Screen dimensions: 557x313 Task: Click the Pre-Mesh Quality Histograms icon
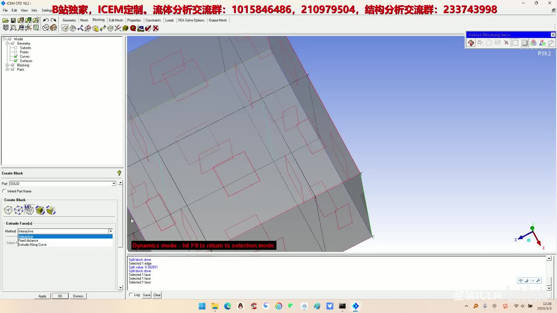[x=133, y=28]
